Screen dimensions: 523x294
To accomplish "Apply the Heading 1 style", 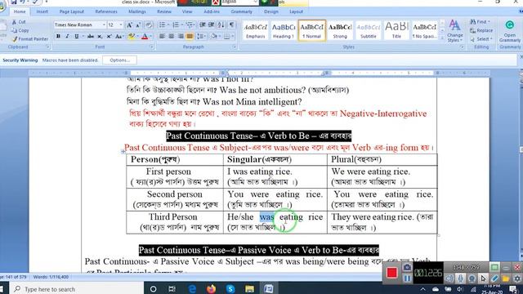I will click(284, 31).
